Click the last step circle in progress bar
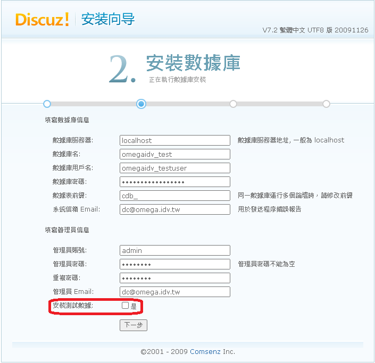This screenshot has height=363, width=375. [x=326, y=104]
